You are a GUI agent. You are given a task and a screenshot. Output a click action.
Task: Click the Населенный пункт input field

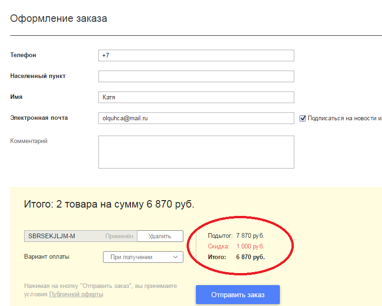click(x=196, y=76)
